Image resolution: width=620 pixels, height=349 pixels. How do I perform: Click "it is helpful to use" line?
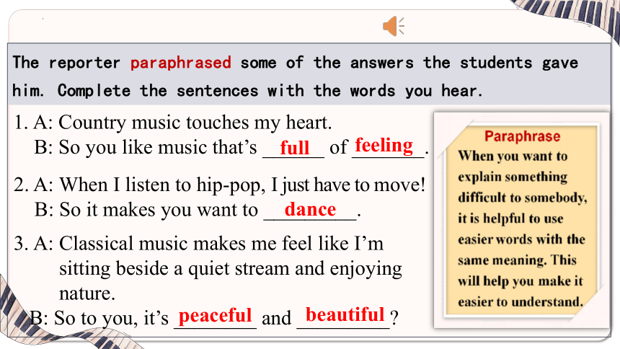510,218
